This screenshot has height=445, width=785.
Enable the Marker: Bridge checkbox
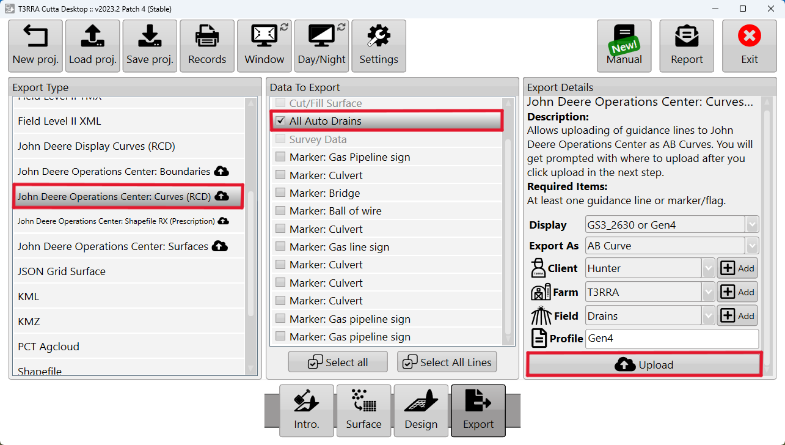tap(280, 193)
